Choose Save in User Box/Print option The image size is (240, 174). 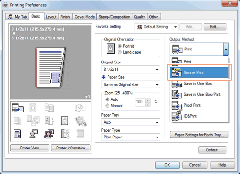[x=199, y=94]
